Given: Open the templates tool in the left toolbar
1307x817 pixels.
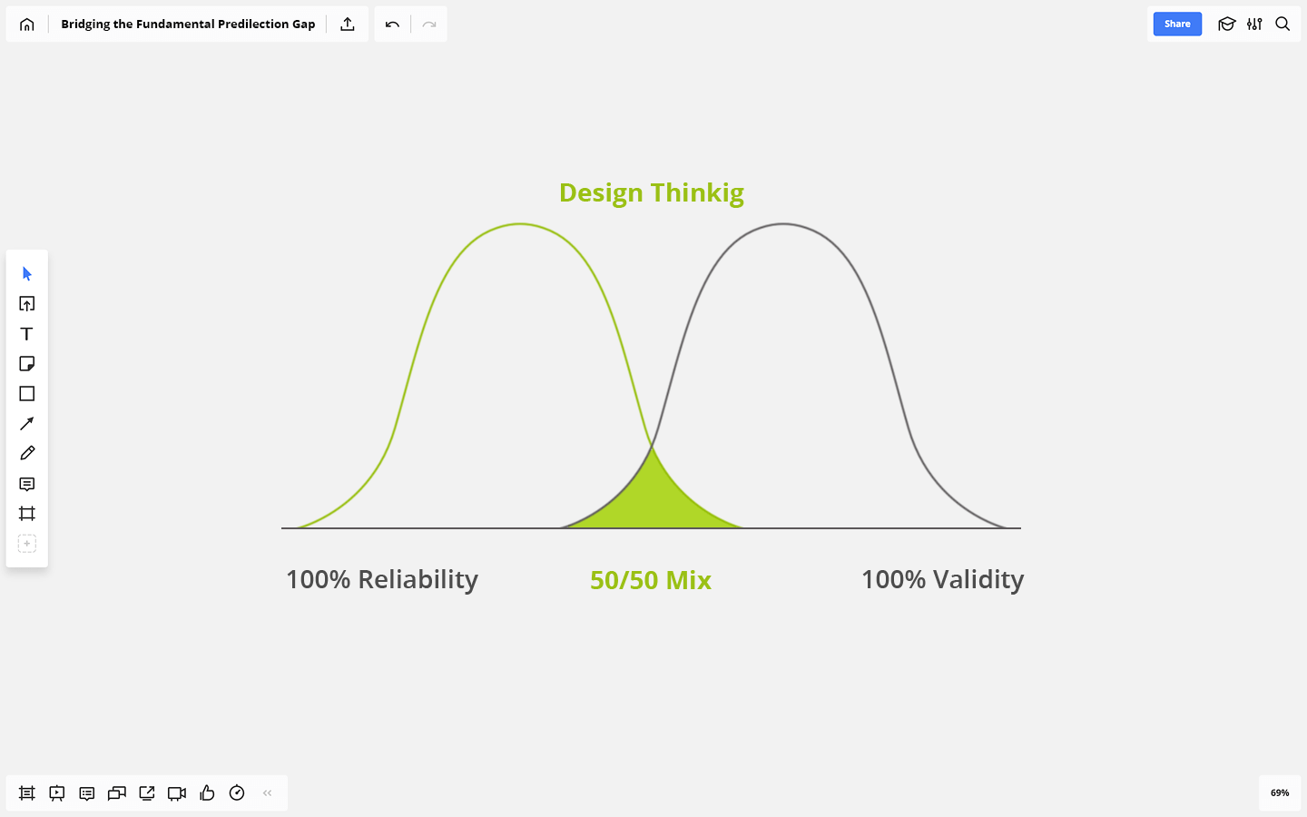Looking at the screenshot, I should pyautogui.click(x=27, y=303).
